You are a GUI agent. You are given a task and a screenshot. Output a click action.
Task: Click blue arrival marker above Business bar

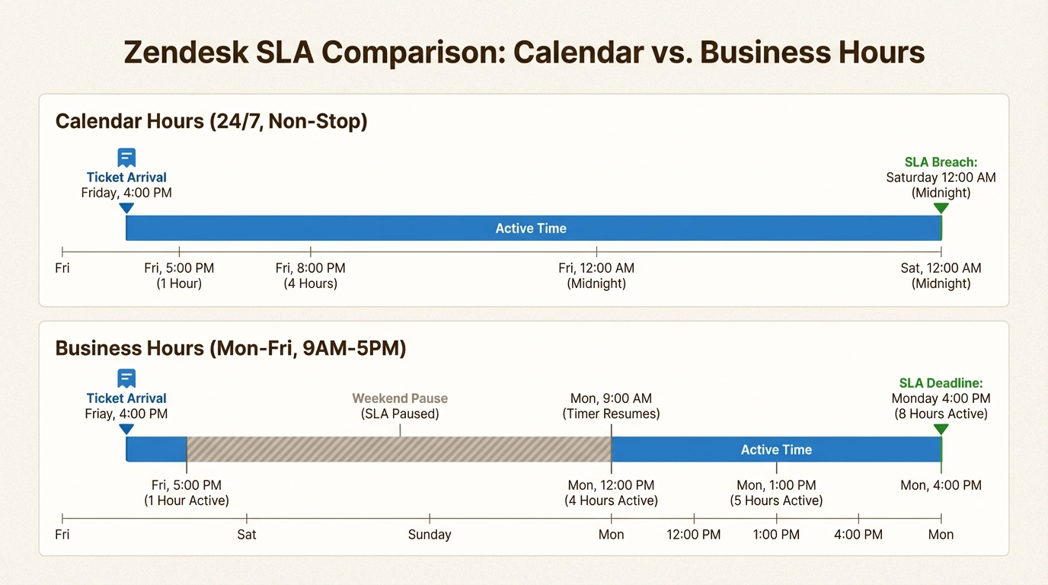(x=126, y=429)
